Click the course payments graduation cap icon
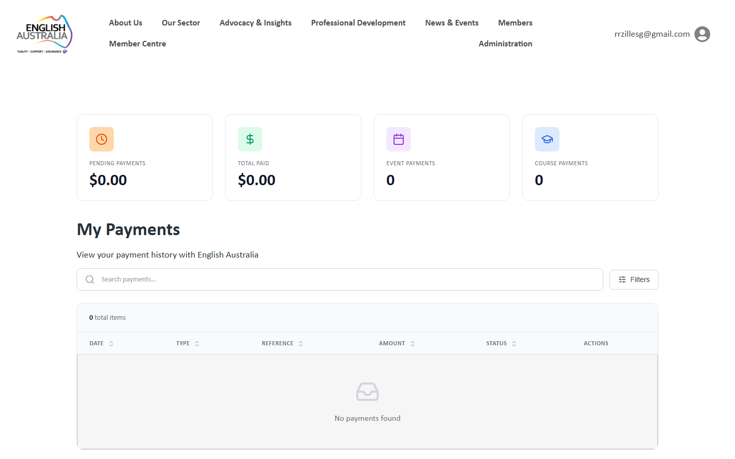 coord(547,139)
